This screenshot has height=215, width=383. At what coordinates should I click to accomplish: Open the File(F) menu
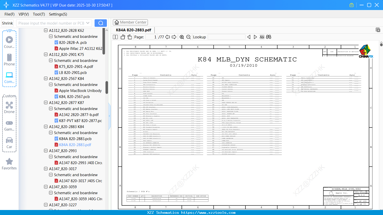(10, 14)
